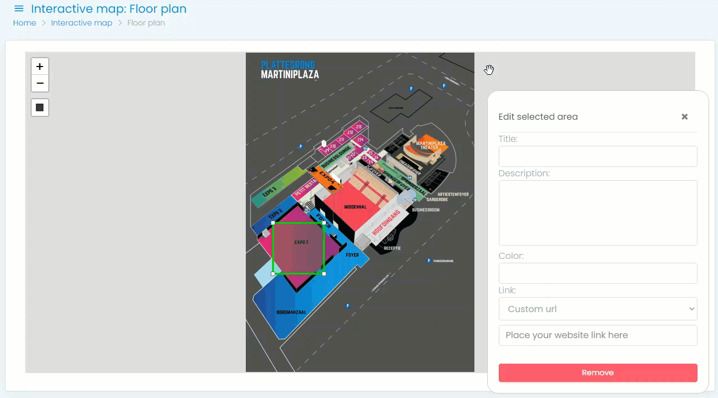Click the GARDEROBE label on the map
The height and width of the screenshot is (398, 718).
click(x=437, y=200)
